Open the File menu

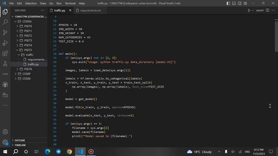click(11, 3)
